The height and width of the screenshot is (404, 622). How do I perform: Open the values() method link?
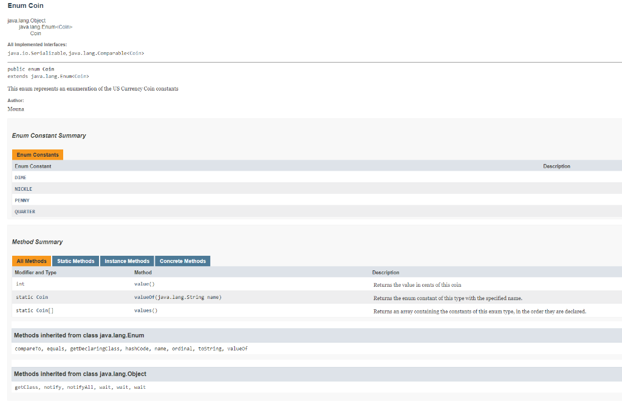tap(146, 310)
